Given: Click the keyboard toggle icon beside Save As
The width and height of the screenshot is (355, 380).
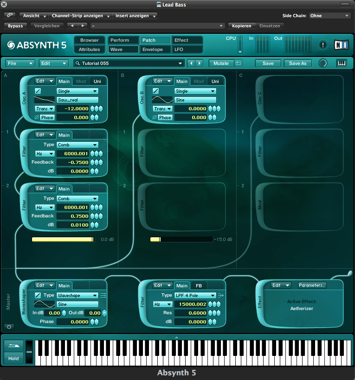Looking at the screenshot, I should point(342,63).
